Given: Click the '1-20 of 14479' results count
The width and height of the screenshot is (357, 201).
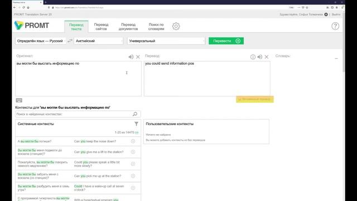Looking at the screenshot, I should 124,132.
